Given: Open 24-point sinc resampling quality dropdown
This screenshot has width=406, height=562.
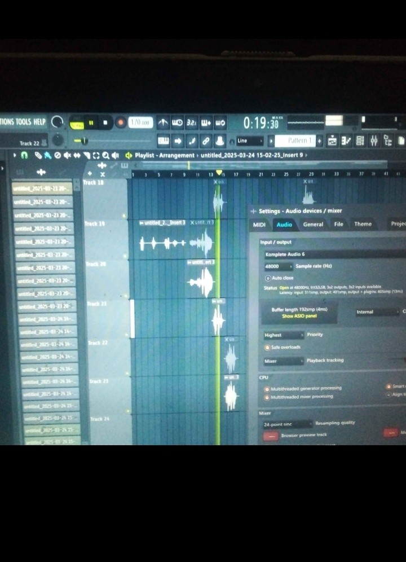Looking at the screenshot, I should pyautogui.click(x=288, y=424).
